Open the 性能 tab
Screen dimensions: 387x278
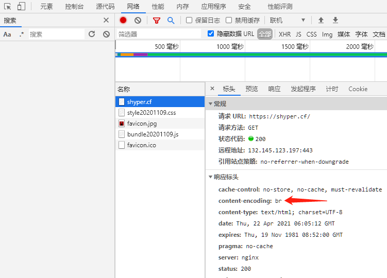(158, 7)
